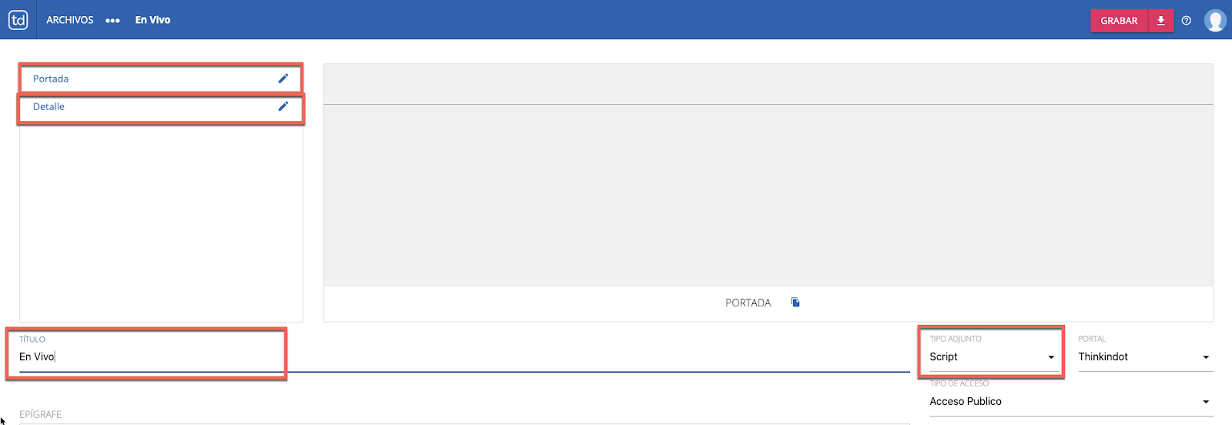The height and width of the screenshot is (425, 1232).
Task: Click the pencil edit icon for Detalle
Action: pos(283,106)
